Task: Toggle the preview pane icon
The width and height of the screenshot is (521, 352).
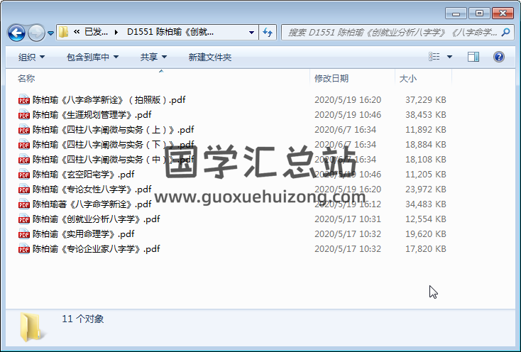Action: point(473,57)
